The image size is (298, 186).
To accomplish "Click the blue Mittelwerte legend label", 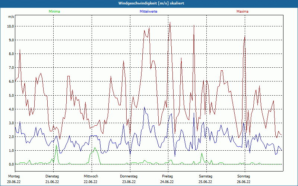I will coord(148,12).
